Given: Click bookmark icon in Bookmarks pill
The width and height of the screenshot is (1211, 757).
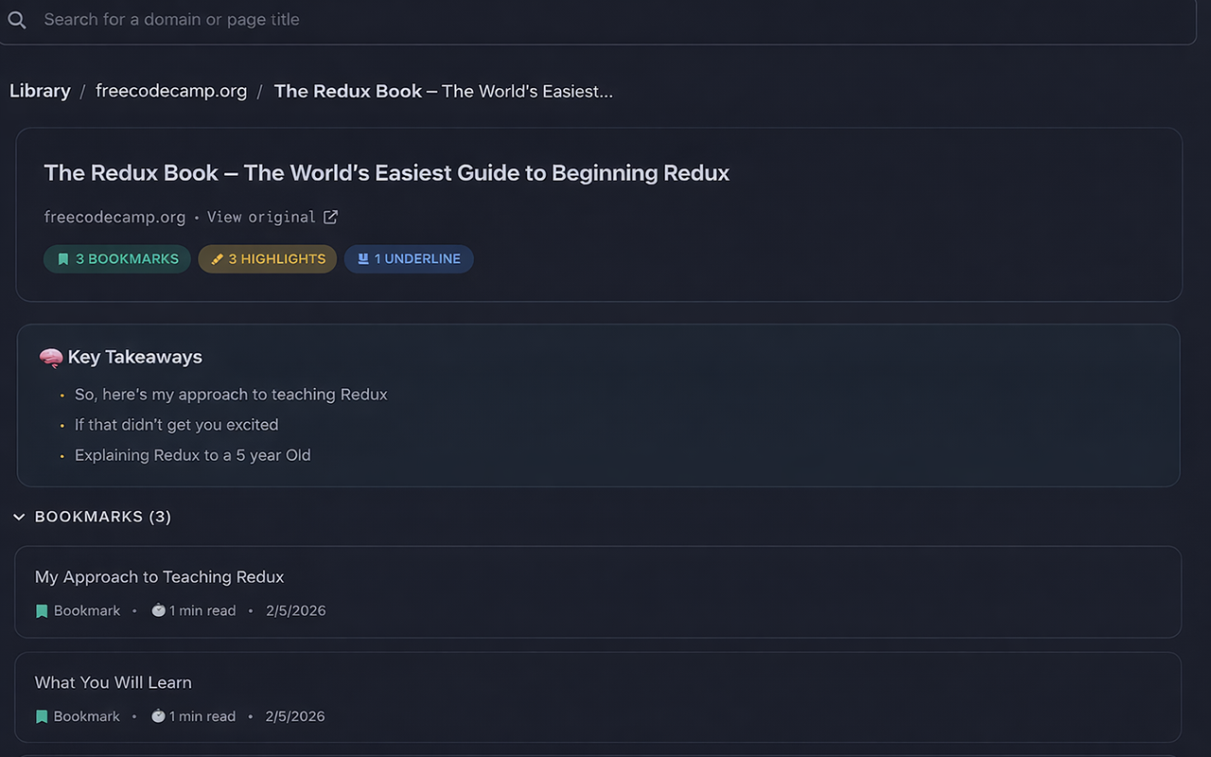Looking at the screenshot, I should click(63, 259).
